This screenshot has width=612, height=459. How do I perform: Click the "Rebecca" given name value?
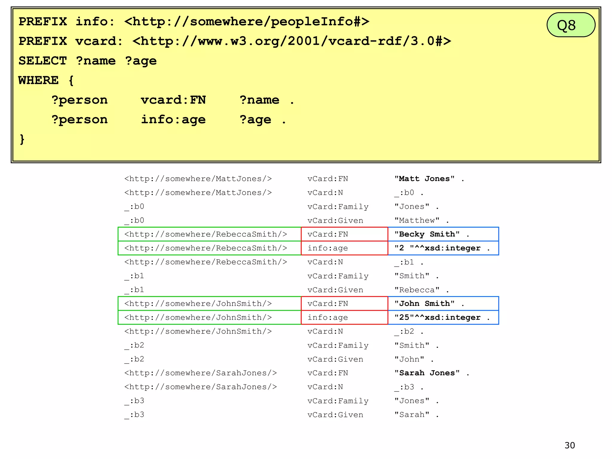[417, 290]
